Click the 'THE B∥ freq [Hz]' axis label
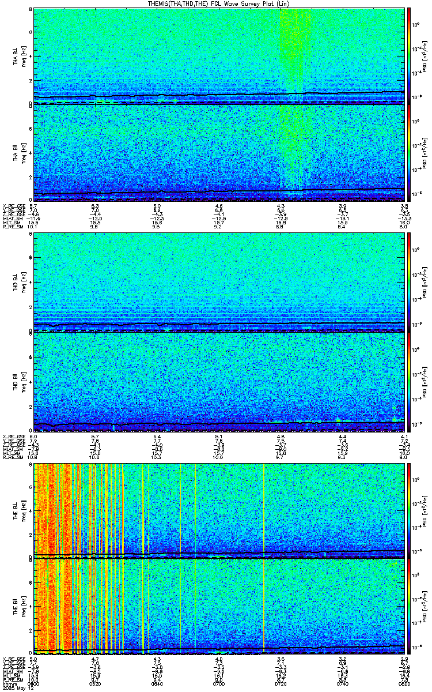The width and height of the screenshot is (432, 692). pos(19,607)
